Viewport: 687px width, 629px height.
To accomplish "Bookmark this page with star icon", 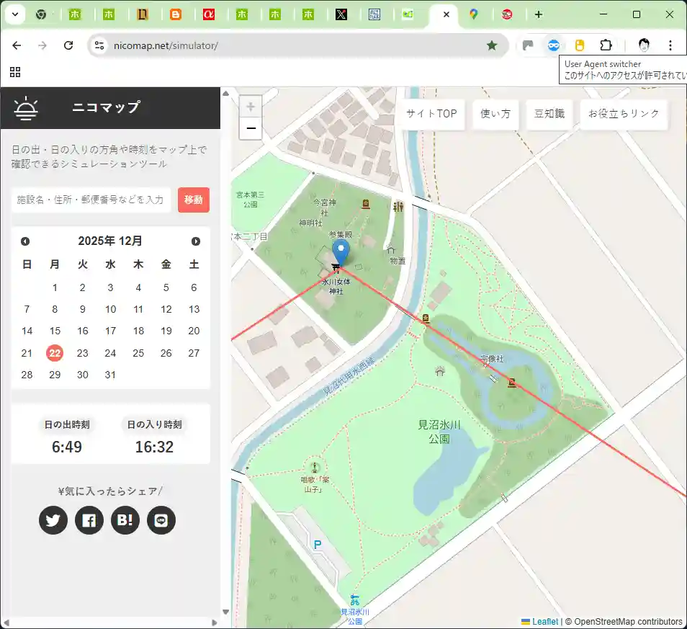I will tap(492, 45).
